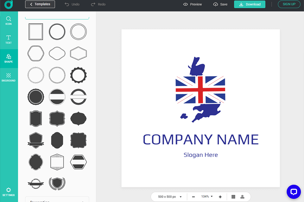This screenshot has height=202, width=304.
Task: Expand the Decoration shape category
Action: click(x=57, y=200)
